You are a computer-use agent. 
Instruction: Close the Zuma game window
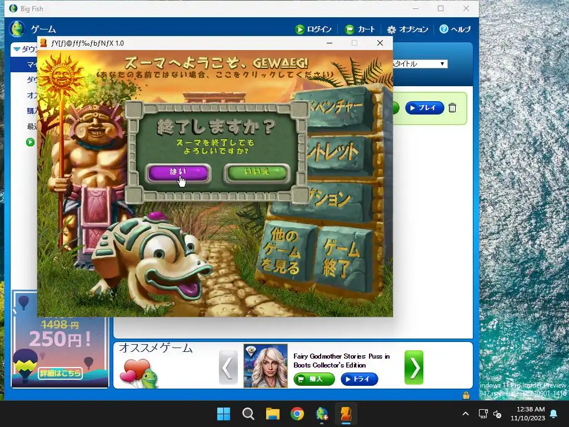380,43
